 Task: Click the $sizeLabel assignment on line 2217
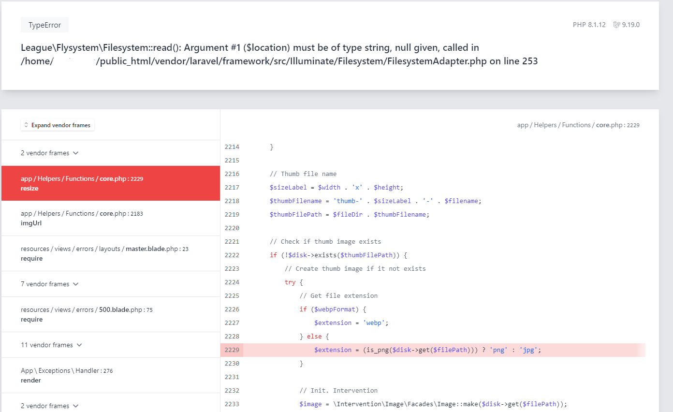coord(336,187)
